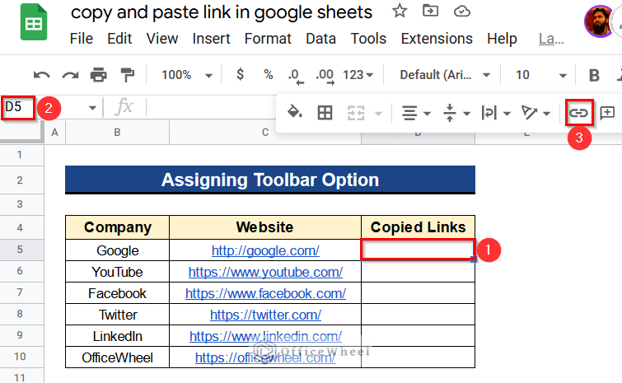Open the font size 10 dropdown
622x383 pixels.
540,75
